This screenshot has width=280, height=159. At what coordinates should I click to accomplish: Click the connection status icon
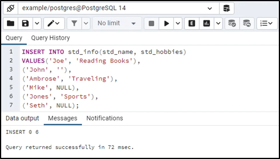coord(11,8)
